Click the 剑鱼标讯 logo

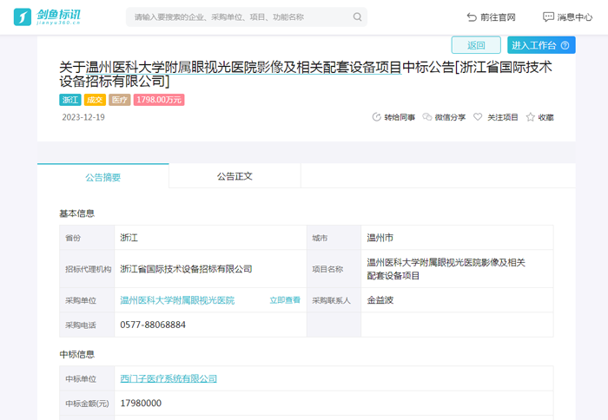(47, 17)
